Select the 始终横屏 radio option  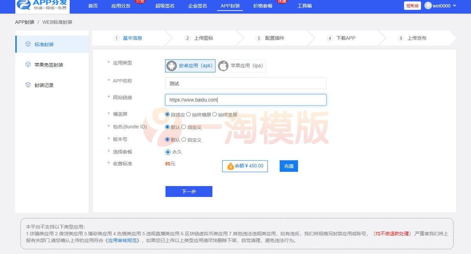188,115
